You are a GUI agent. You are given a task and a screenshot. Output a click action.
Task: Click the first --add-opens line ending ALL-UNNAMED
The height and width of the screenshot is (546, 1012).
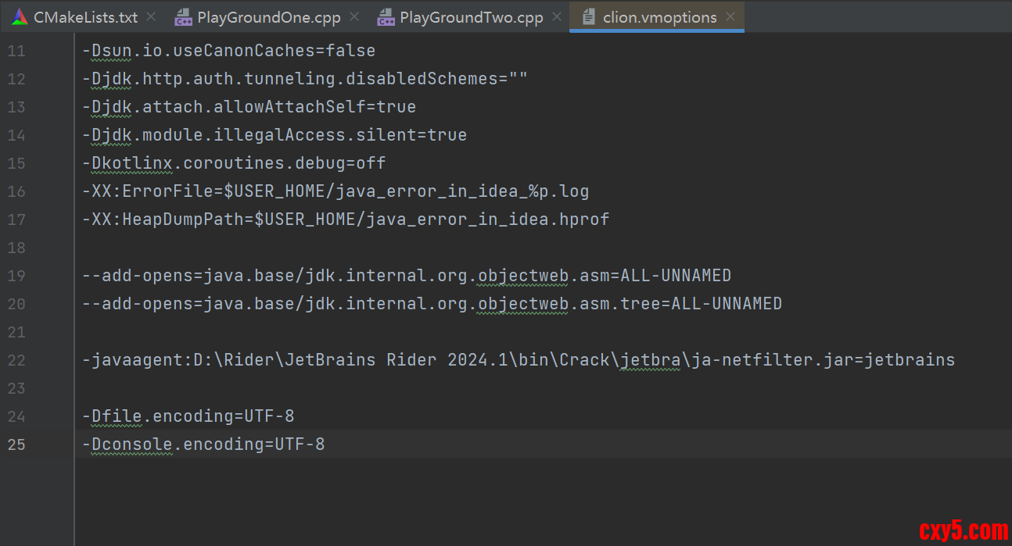pos(407,276)
